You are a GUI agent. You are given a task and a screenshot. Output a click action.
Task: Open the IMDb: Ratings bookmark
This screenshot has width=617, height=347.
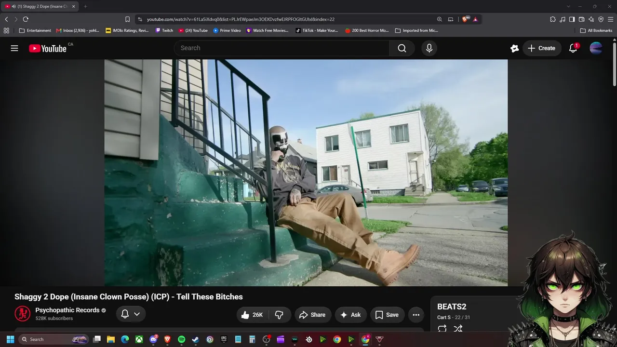tap(127, 30)
